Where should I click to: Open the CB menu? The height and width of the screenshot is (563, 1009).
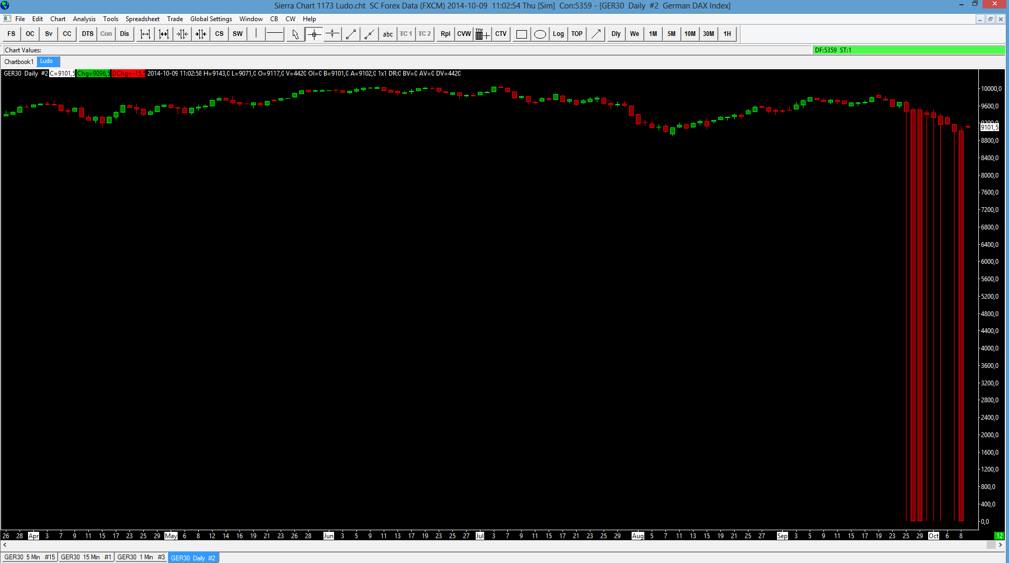(274, 19)
